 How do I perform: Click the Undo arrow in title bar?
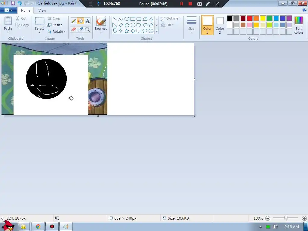[x=20, y=3]
